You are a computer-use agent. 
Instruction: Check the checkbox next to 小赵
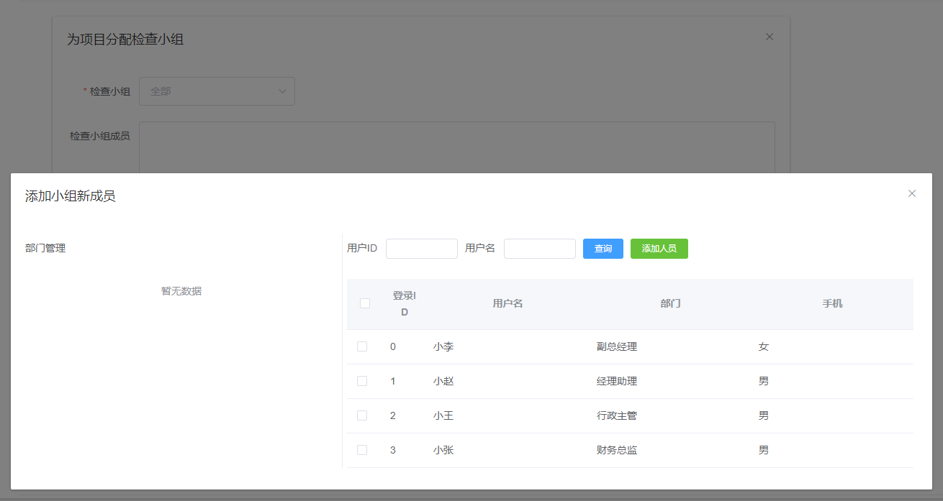coord(362,380)
